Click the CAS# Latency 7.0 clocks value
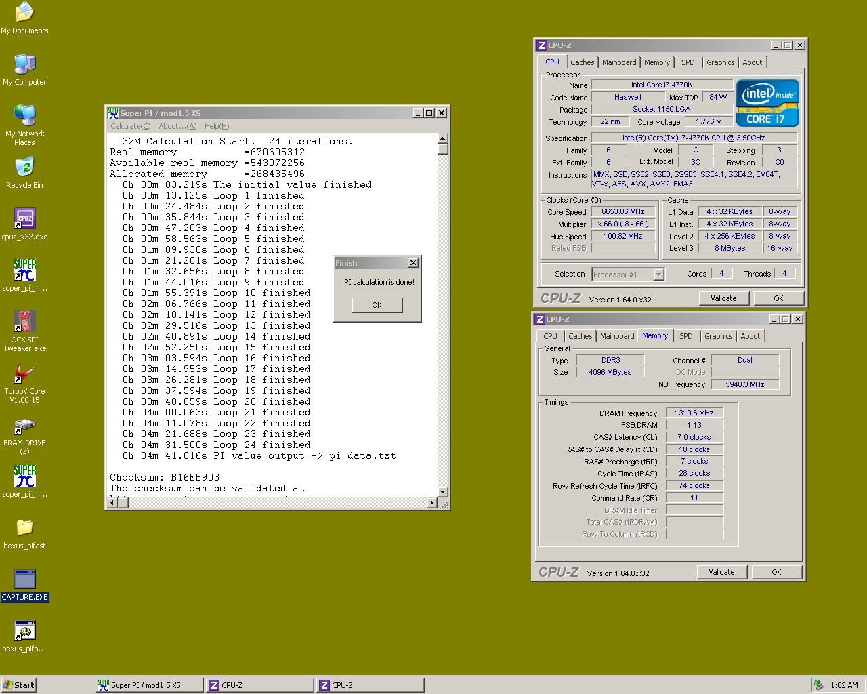The image size is (867, 694). click(694, 437)
